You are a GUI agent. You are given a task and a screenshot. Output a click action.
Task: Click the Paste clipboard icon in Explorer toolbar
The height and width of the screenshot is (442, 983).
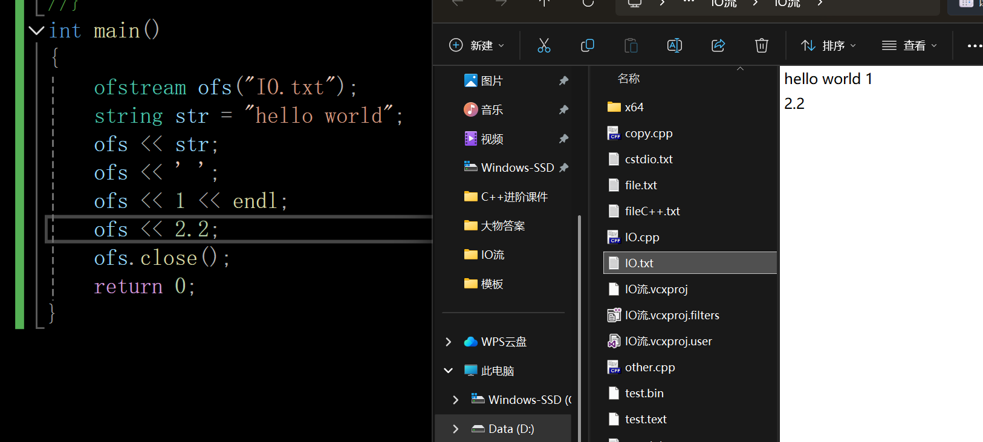[x=631, y=45]
